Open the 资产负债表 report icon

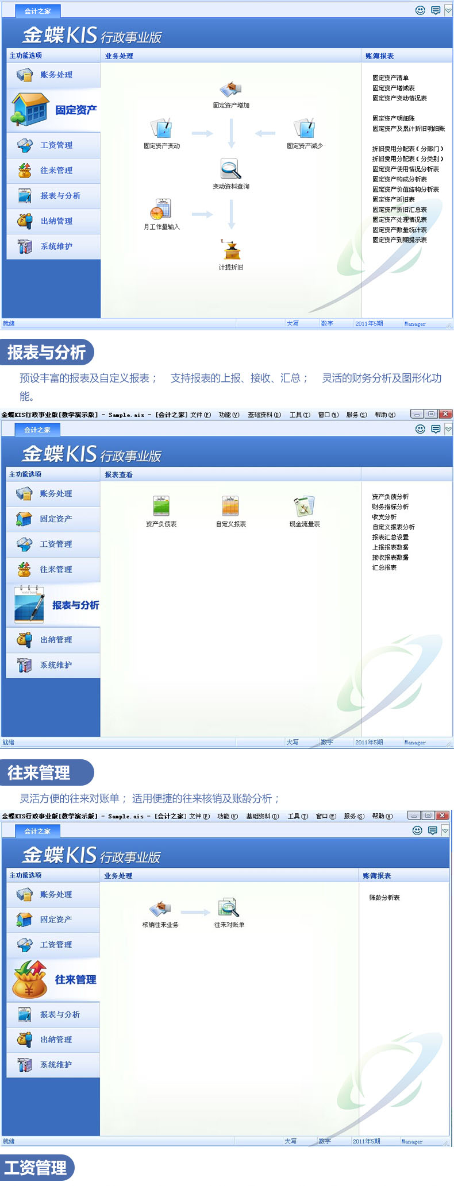point(161,506)
